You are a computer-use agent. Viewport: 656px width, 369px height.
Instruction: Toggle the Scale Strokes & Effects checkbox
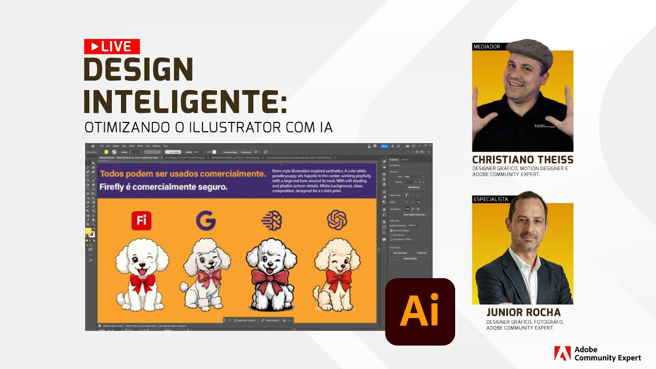coord(391,239)
